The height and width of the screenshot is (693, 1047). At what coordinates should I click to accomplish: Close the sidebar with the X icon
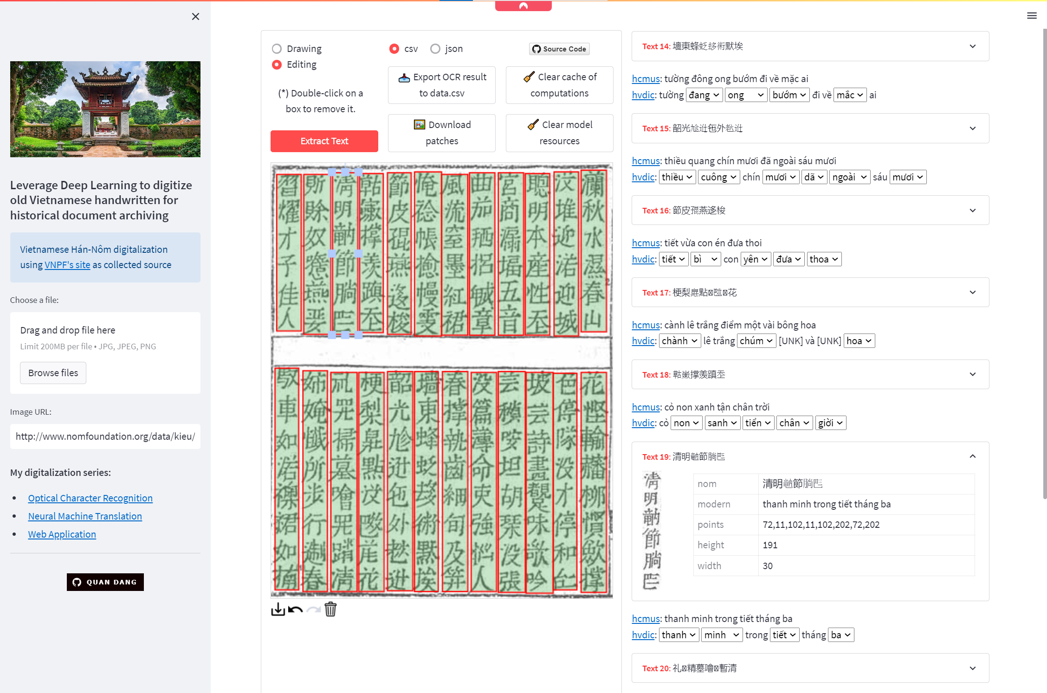pyautogui.click(x=195, y=17)
